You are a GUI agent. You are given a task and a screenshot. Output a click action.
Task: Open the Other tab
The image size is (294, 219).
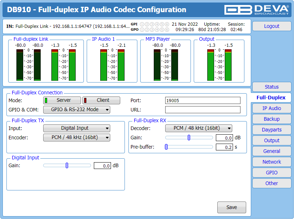(272, 183)
